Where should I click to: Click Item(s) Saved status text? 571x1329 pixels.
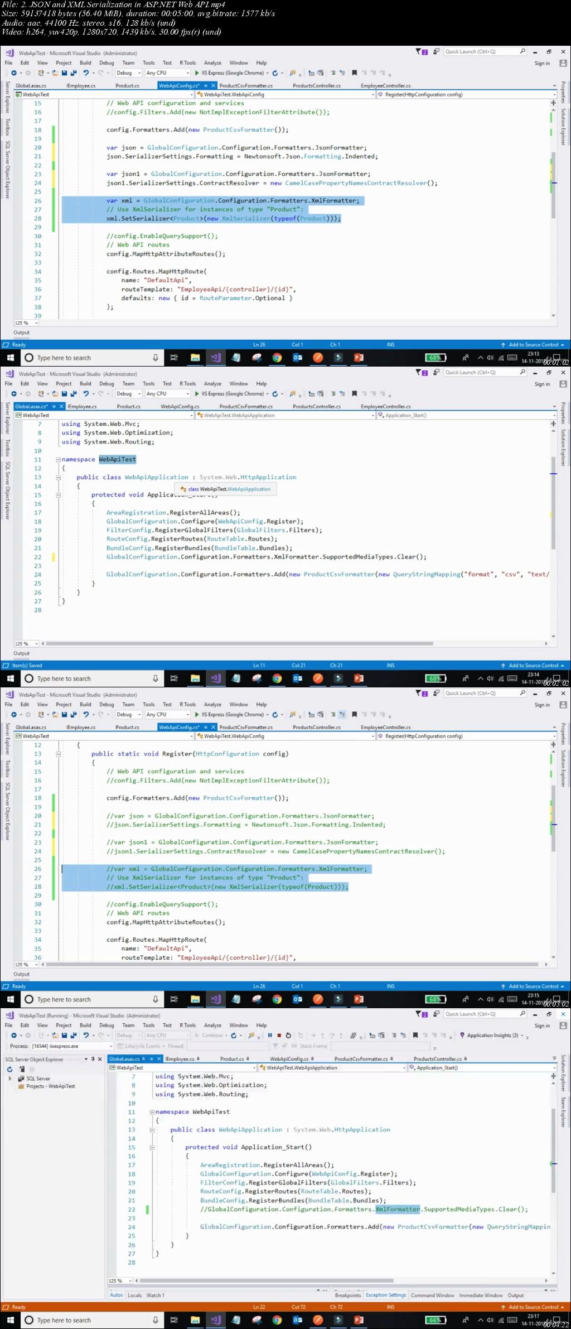pos(27,666)
